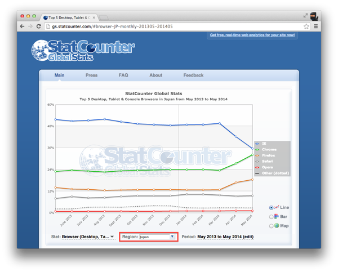The width and height of the screenshot is (338, 272).
Task: Click the fullscreen arrows icon
Action: click(x=305, y=16)
